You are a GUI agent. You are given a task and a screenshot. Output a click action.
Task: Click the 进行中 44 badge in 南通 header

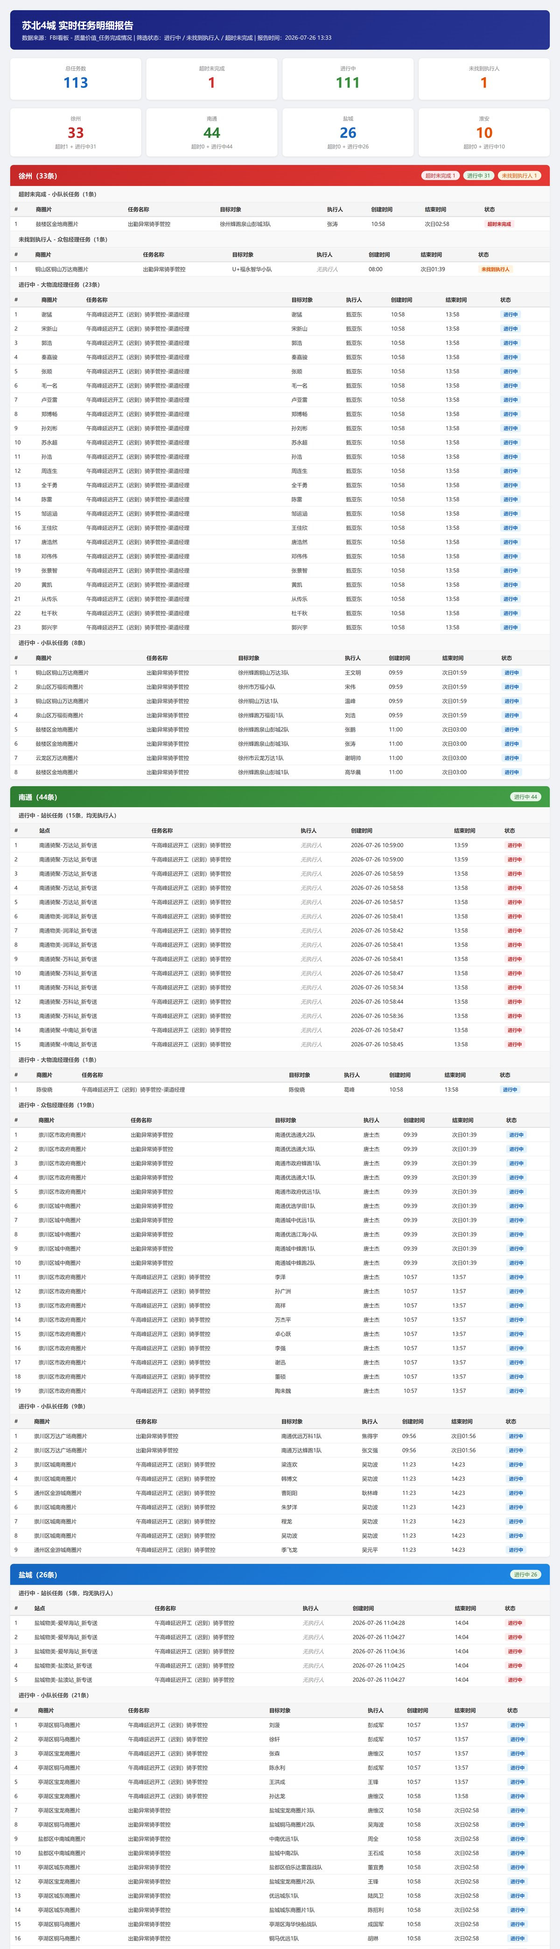click(x=525, y=797)
